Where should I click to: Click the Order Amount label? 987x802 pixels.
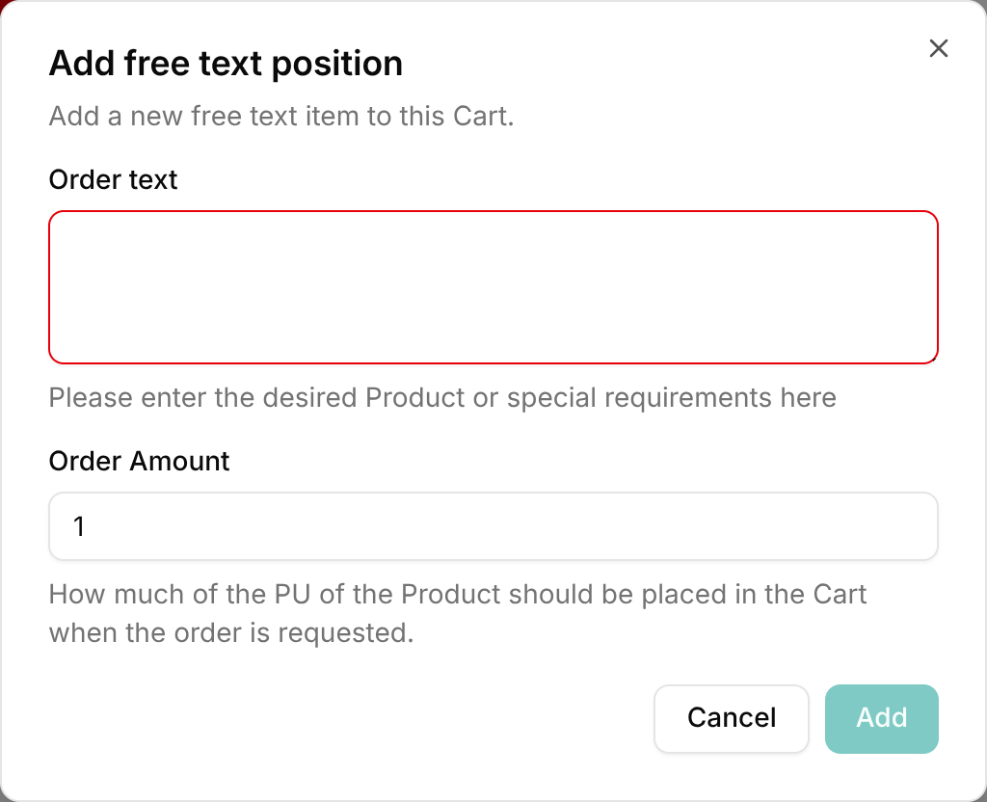tap(139, 462)
